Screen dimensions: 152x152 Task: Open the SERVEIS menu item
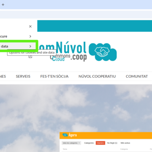click(x=23, y=76)
